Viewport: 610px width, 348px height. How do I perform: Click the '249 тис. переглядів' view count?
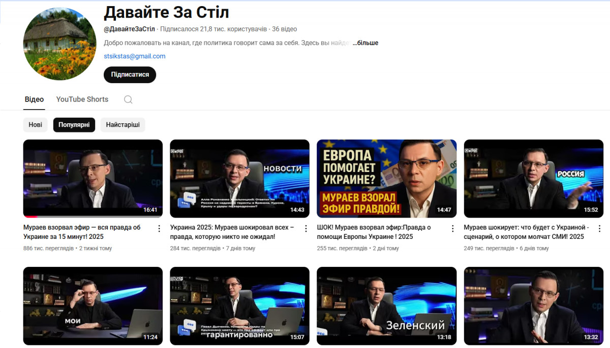(489, 249)
